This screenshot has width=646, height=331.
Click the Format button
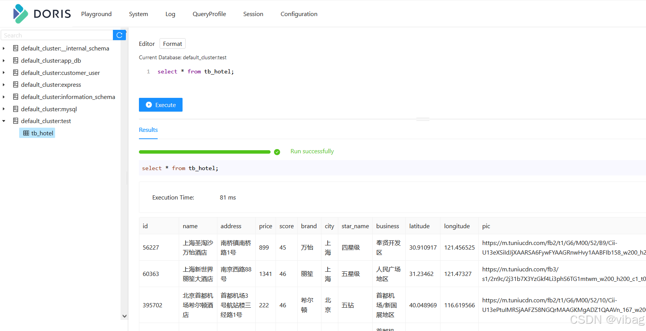coord(173,44)
